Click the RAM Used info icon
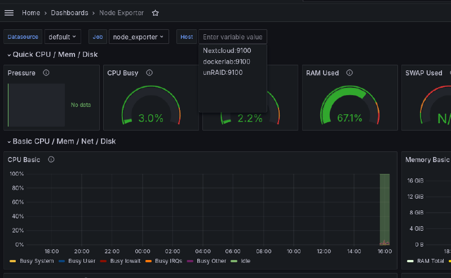The width and height of the screenshot is (451, 278). (350, 73)
